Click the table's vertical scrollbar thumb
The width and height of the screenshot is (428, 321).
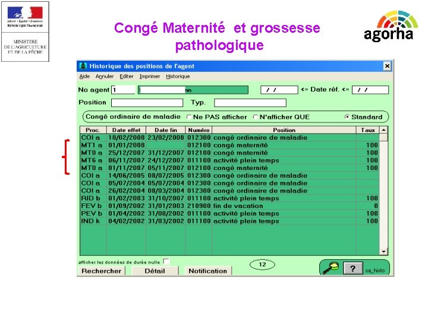(383, 137)
